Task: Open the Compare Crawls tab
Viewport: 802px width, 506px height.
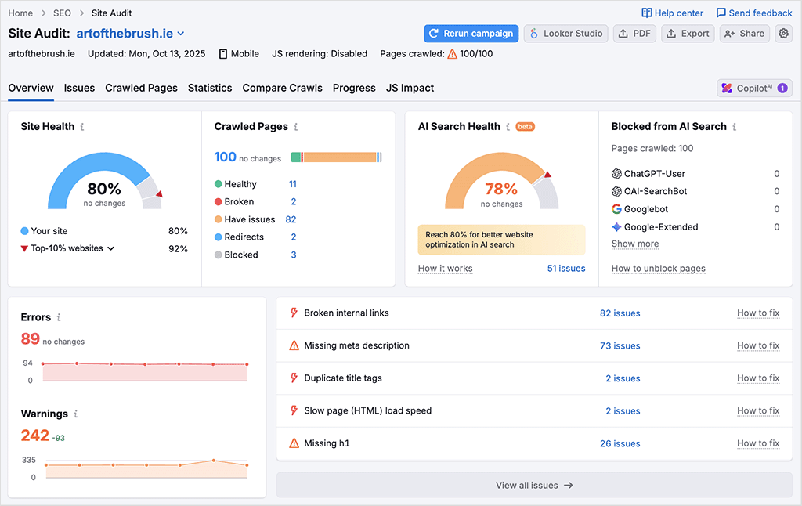Action: (x=282, y=88)
